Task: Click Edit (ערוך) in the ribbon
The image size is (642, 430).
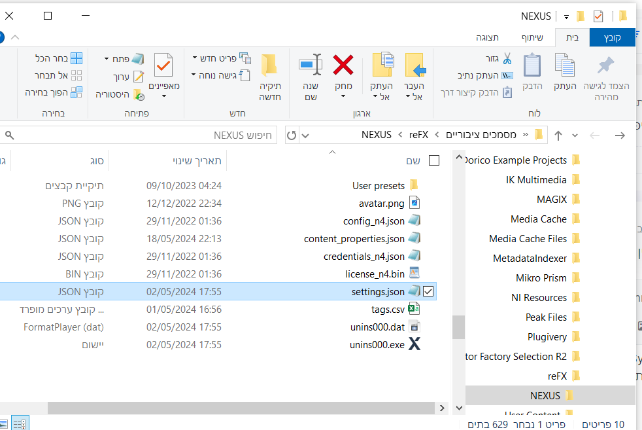Action: click(x=129, y=77)
